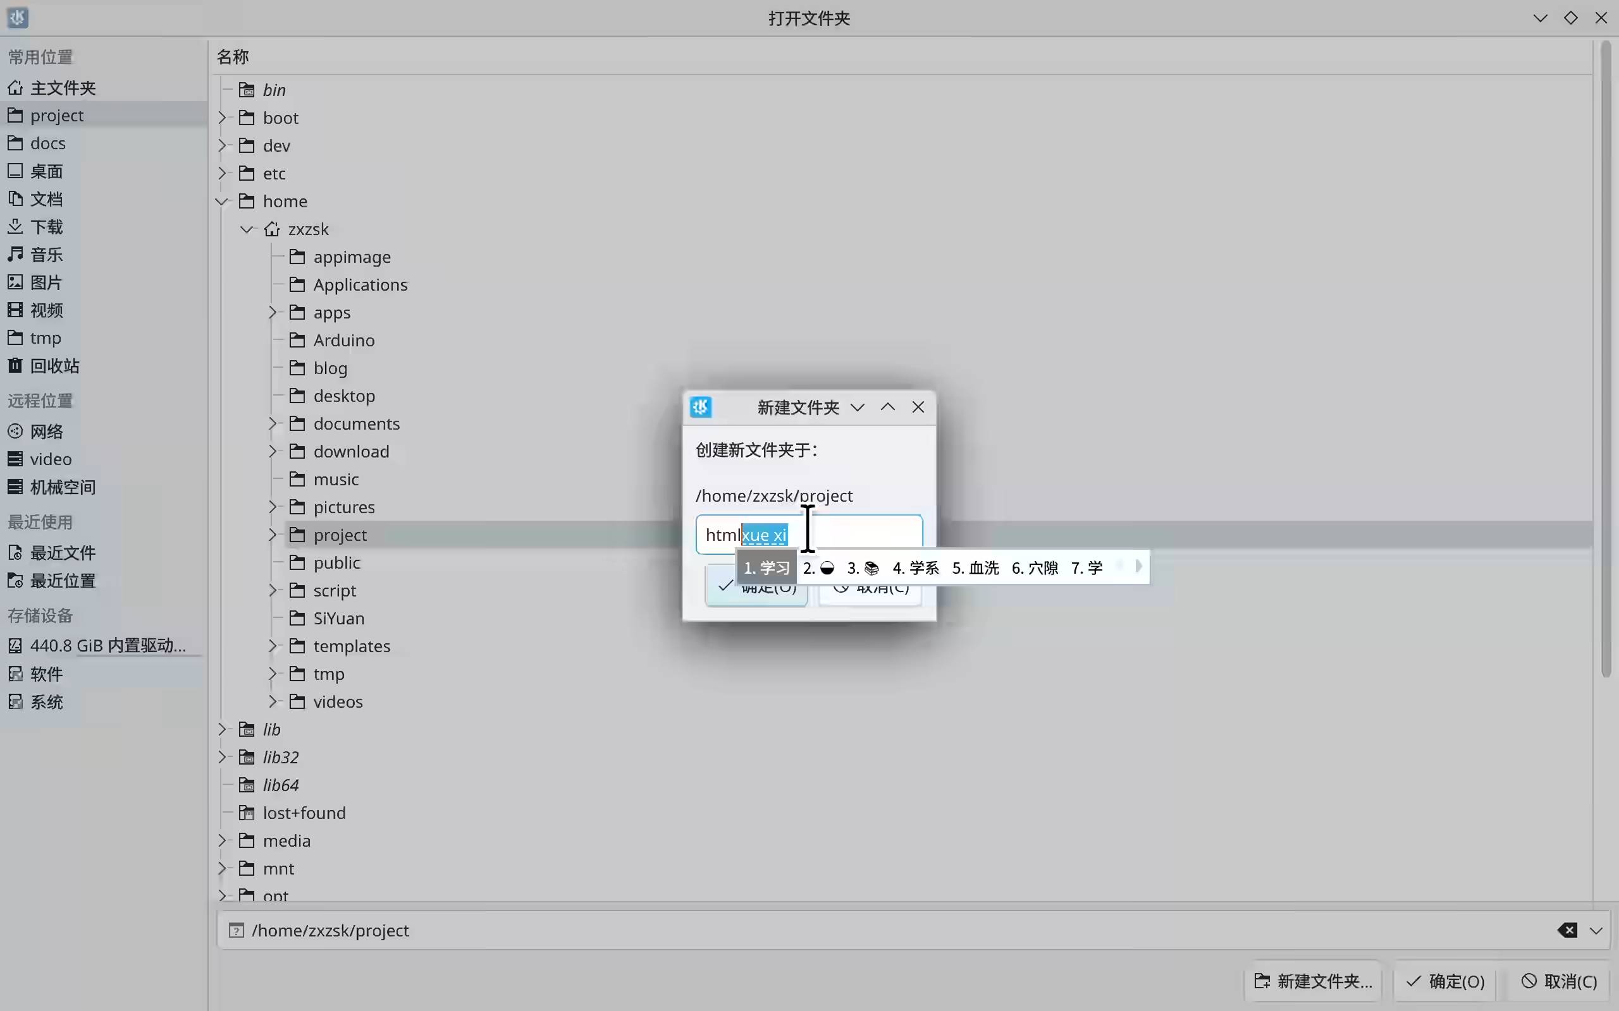Open the path history dropdown arrow
Image resolution: width=1619 pixels, height=1011 pixels.
click(x=1596, y=930)
